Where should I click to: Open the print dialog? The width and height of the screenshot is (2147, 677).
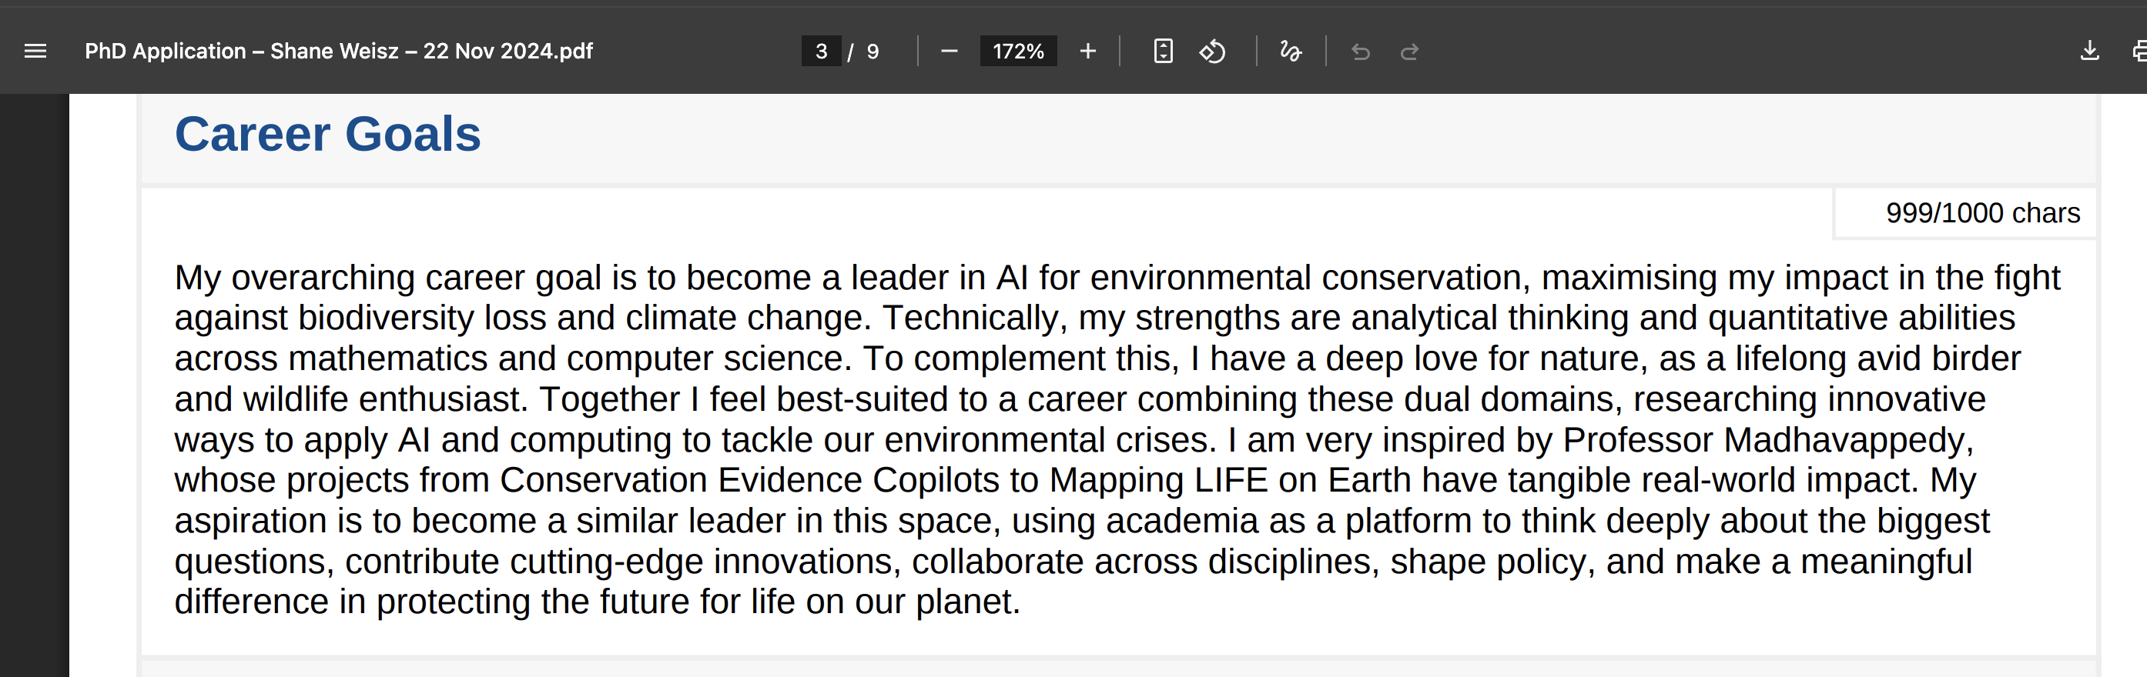pos(2139,51)
